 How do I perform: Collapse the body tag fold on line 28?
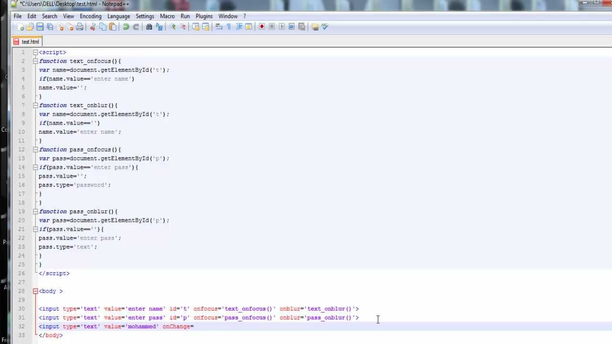[x=35, y=291]
